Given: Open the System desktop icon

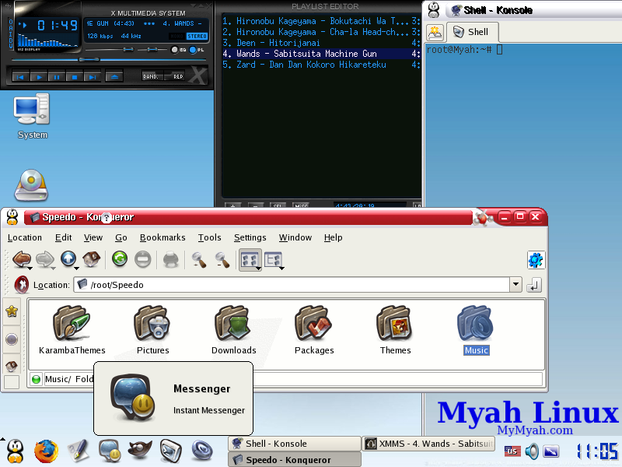Looking at the screenshot, I should (32, 116).
